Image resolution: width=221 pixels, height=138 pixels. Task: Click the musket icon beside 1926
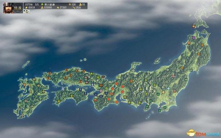pos(74,8)
